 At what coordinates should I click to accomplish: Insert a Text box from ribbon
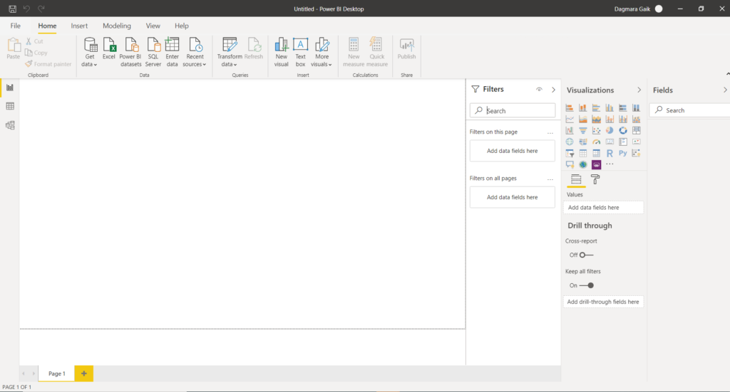click(x=300, y=52)
